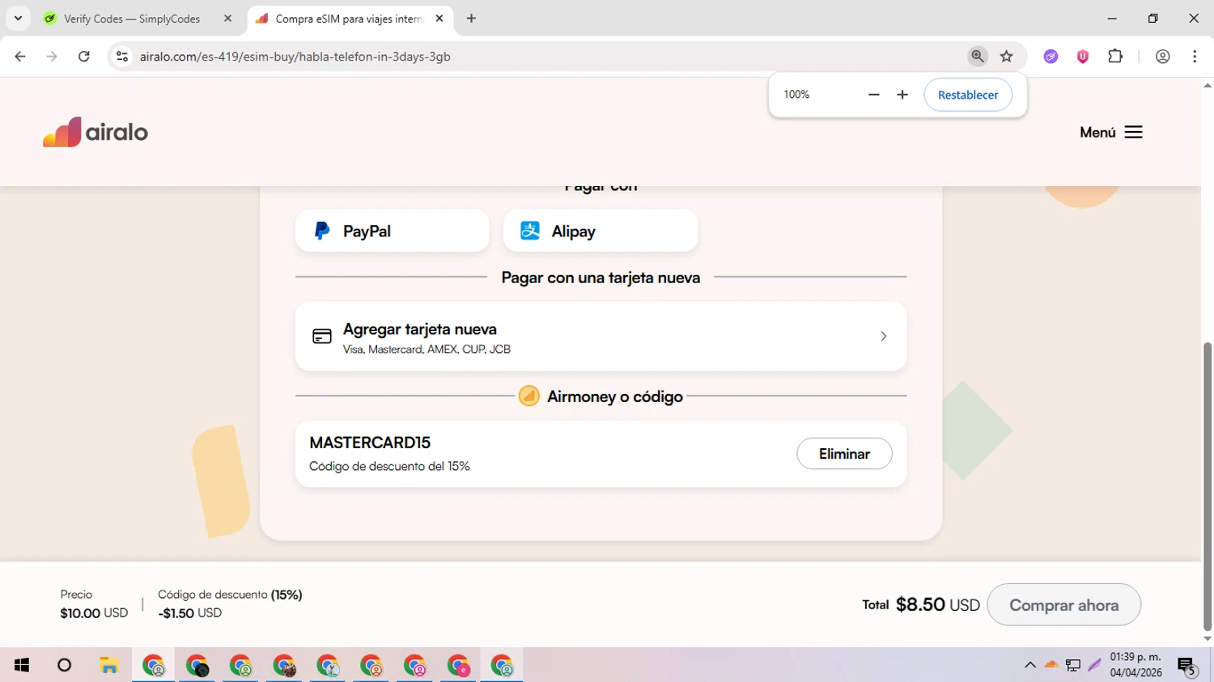Open Chrome three-dot menu
Screen dimensions: 1214x682
1195,56
